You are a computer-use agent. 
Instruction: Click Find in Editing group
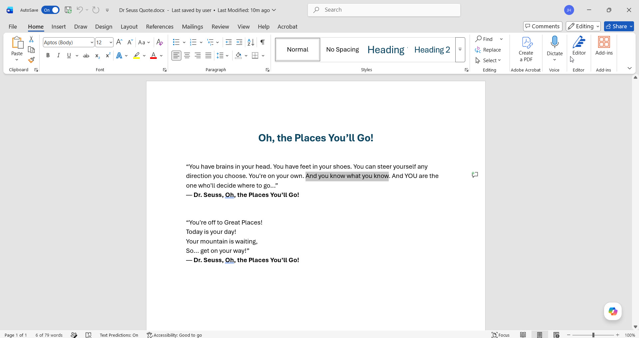[x=484, y=39]
